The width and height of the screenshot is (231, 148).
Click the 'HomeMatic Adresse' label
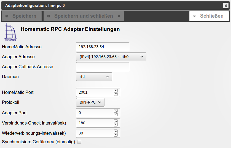coord(22,47)
